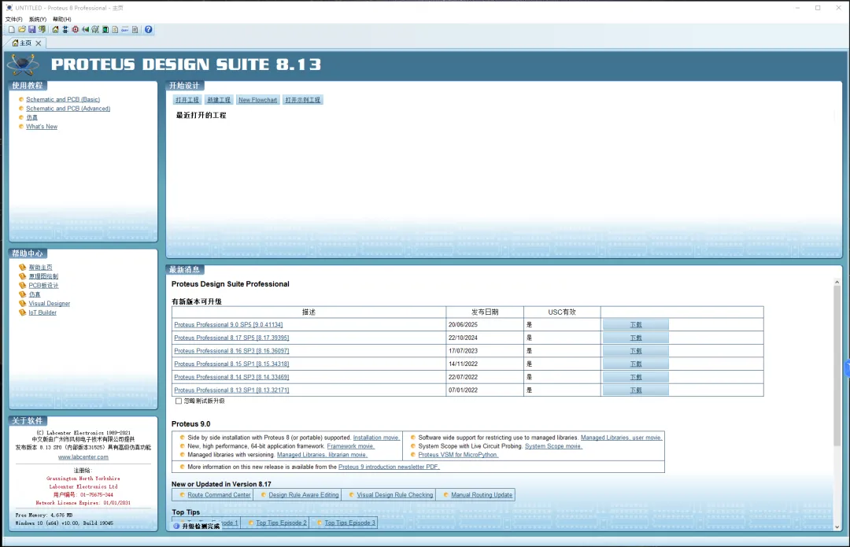Screen dimensions: 850x547
Task: Click the Save Project floppy icon
Action: [x=32, y=29]
